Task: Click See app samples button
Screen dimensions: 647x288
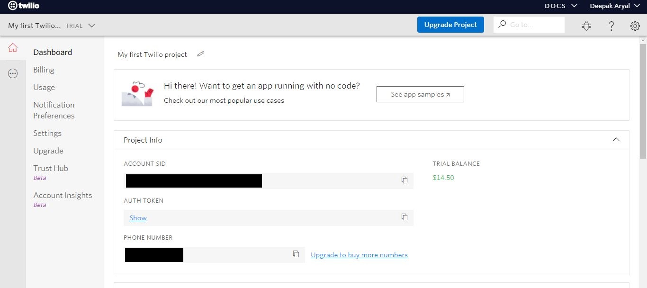Action: pos(420,94)
